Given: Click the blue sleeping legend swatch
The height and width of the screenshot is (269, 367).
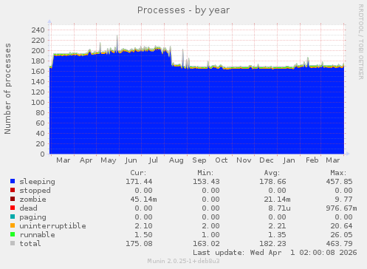Looking at the screenshot, I should coord(13,181).
